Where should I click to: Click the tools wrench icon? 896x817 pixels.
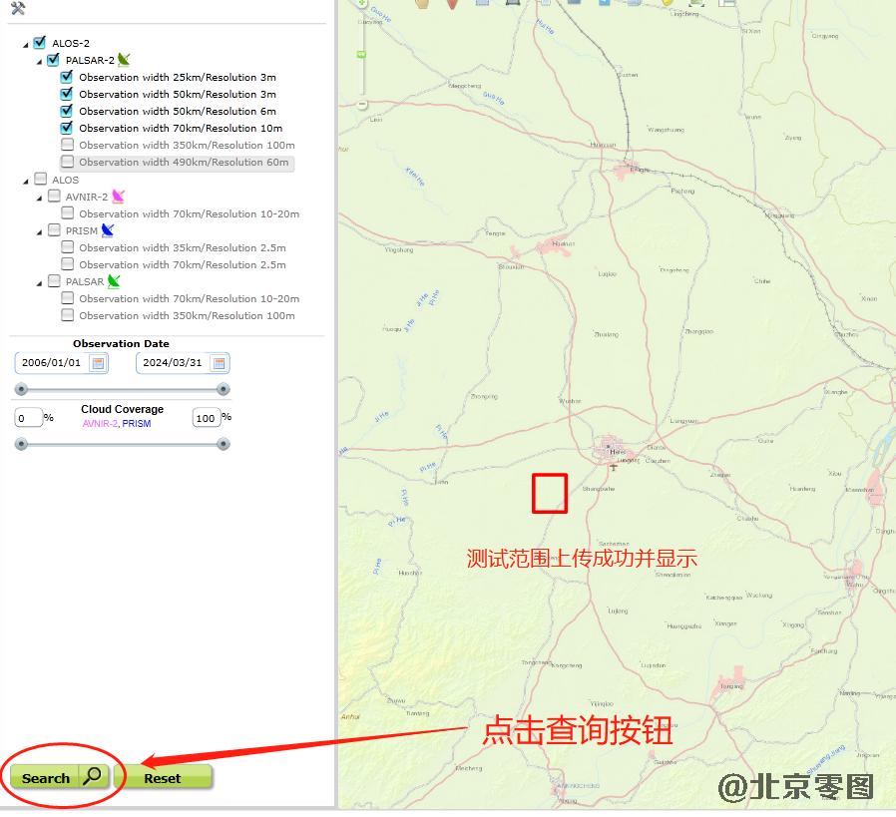[17, 9]
